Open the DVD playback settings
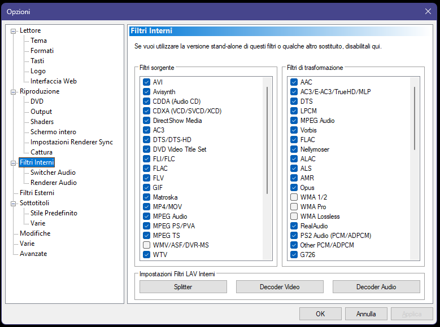Screen dimensions: 440x327 pyautogui.click(x=37, y=101)
